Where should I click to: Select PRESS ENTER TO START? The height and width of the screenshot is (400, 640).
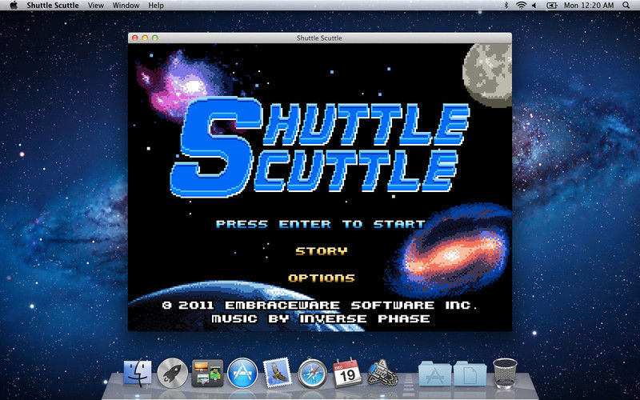(321, 224)
